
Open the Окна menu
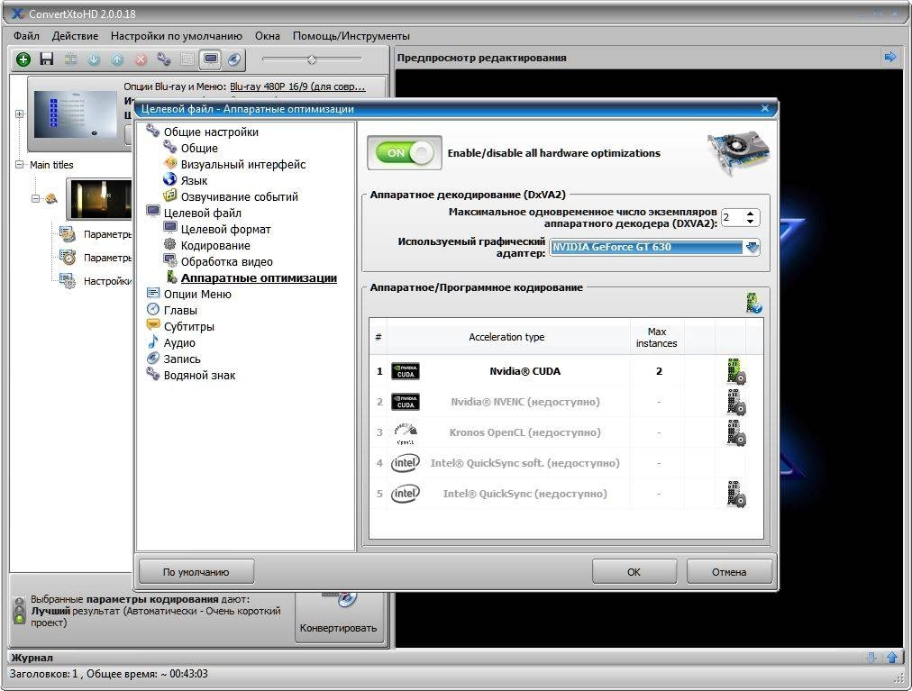pos(267,36)
